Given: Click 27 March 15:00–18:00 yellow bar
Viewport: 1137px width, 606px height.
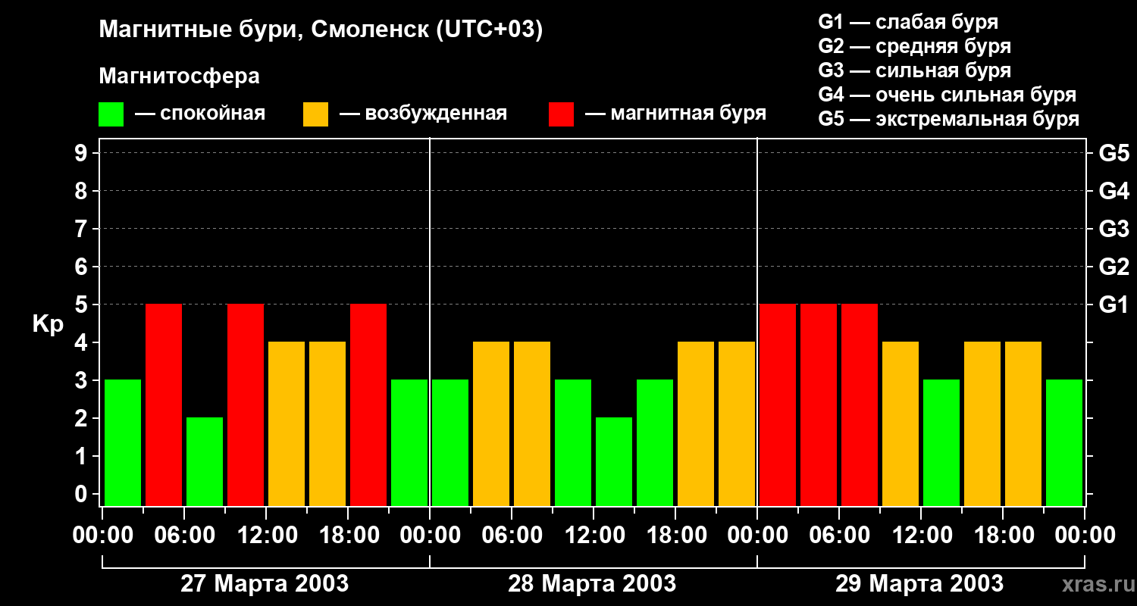Looking at the screenshot, I should coord(327,423).
